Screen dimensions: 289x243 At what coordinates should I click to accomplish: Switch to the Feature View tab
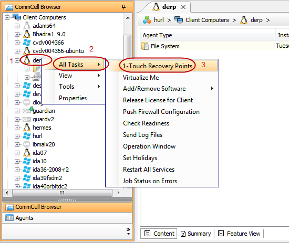point(239,234)
